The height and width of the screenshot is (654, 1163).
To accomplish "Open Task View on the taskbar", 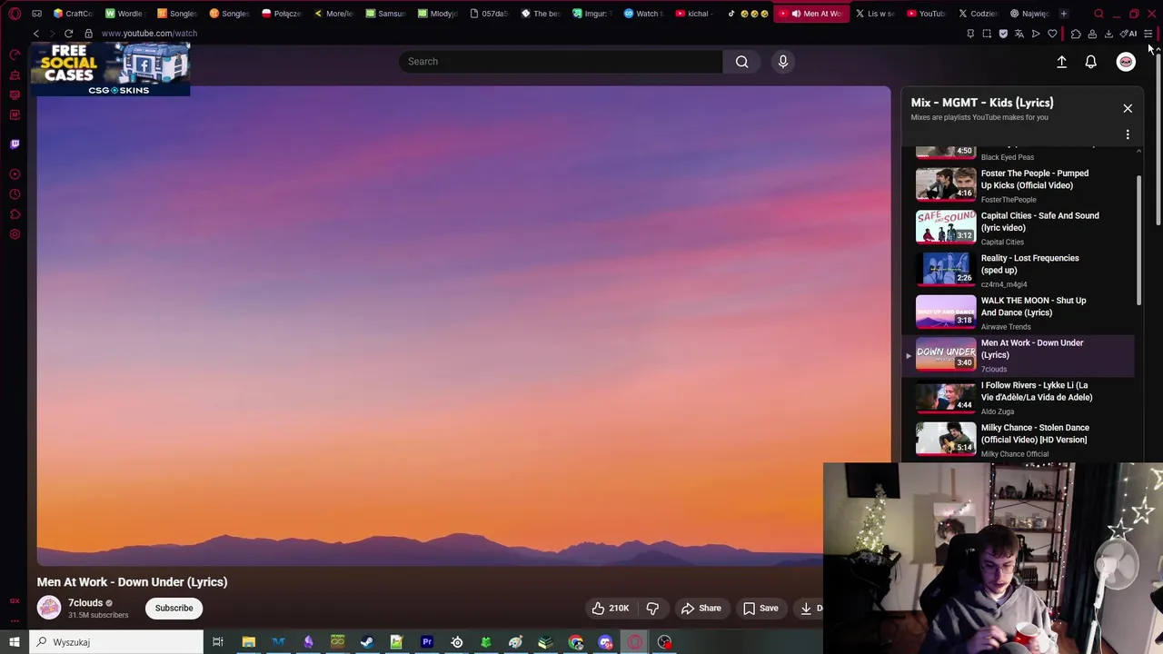I will [x=218, y=642].
